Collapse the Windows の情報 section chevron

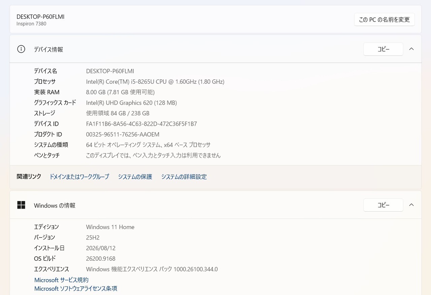point(411,205)
